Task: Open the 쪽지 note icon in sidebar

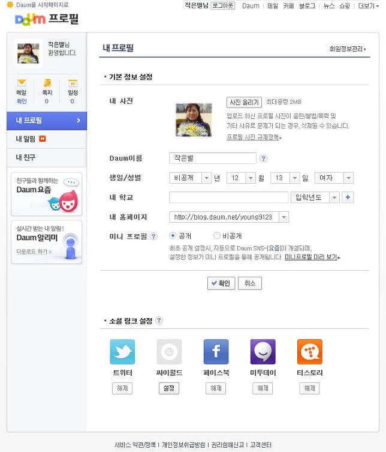Action: click(47, 83)
